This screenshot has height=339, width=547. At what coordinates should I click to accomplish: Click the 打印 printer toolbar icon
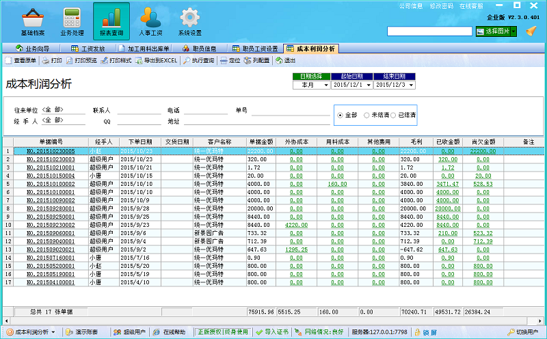[51, 61]
